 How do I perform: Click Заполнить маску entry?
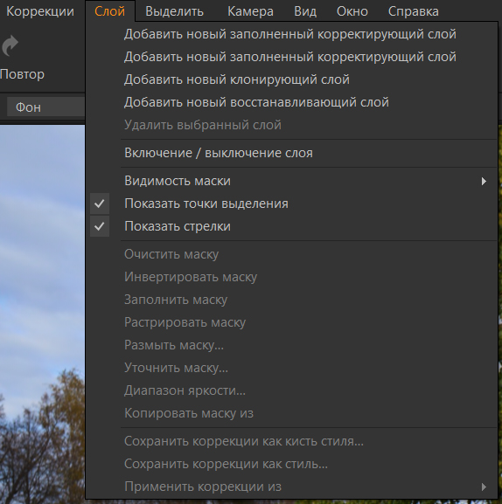pyautogui.click(x=292, y=300)
